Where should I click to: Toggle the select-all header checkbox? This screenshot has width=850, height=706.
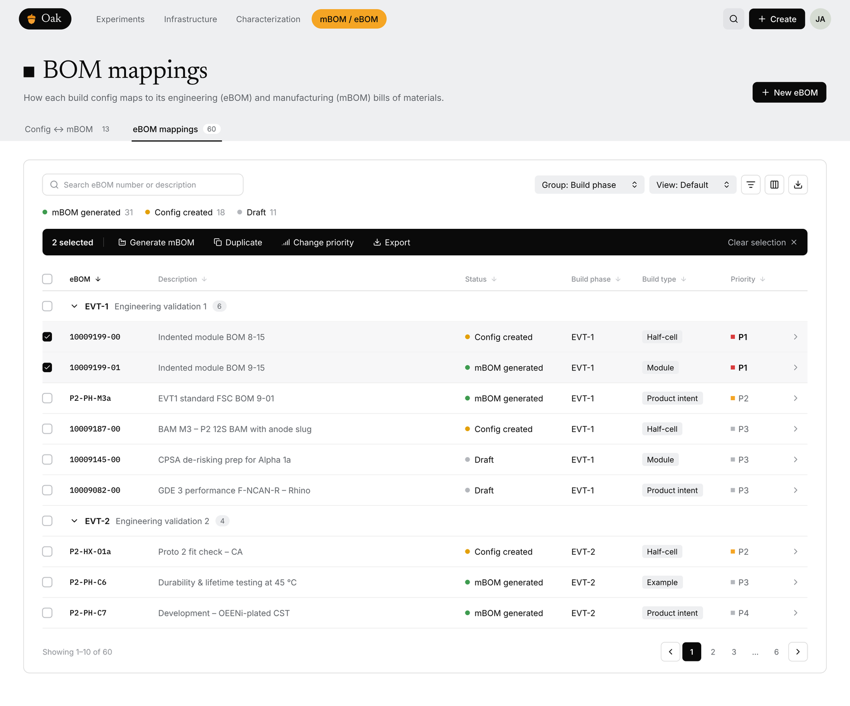(47, 279)
